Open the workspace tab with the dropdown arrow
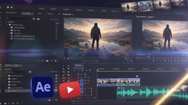This screenshot has height=105, width=188. coord(92,10)
